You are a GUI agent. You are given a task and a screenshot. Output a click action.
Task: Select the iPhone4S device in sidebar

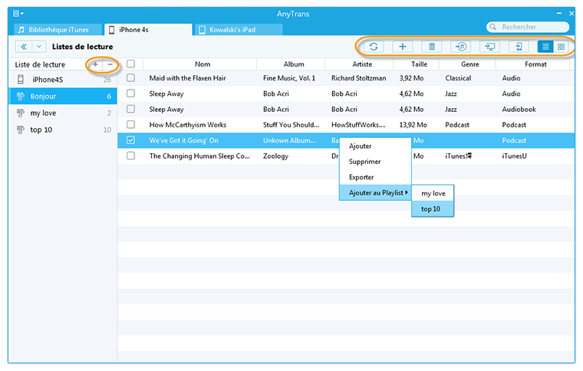(63, 80)
